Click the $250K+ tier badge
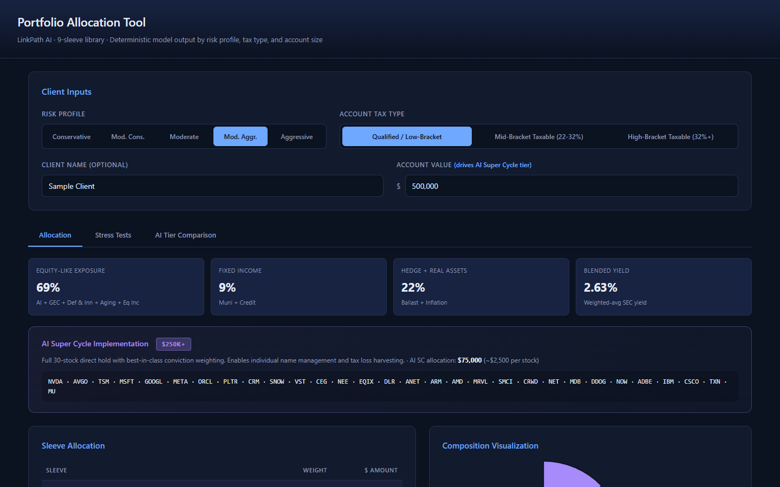Viewport: 780px width, 487px height. tap(173, 344)
